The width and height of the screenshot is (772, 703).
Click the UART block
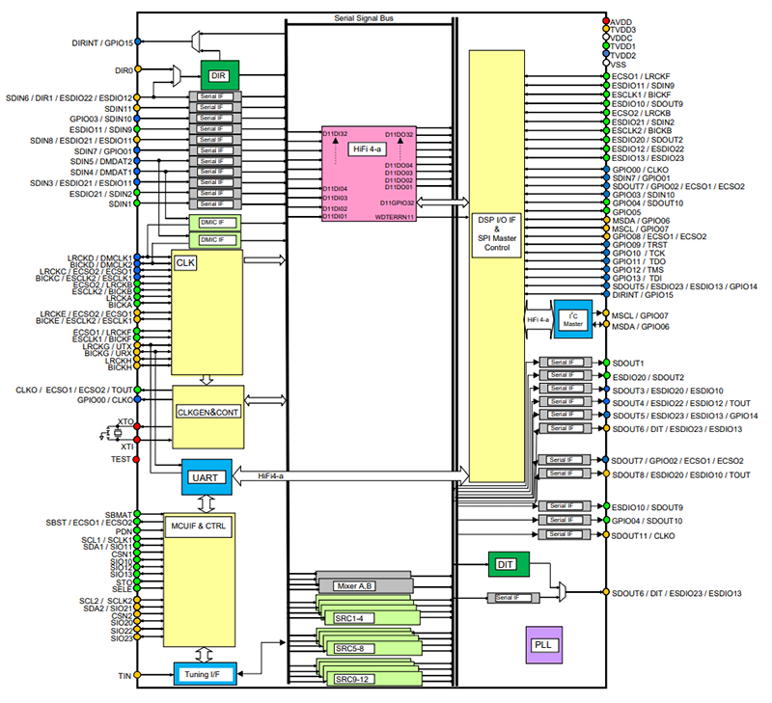tap(207, 478)
